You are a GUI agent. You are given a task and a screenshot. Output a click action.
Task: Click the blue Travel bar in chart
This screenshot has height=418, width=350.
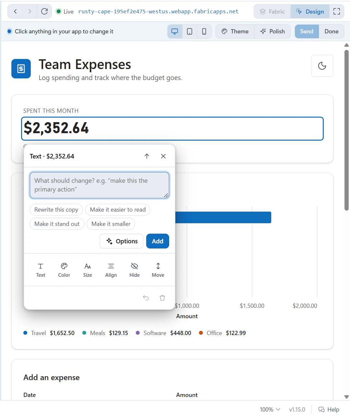[x=223, y=217]
